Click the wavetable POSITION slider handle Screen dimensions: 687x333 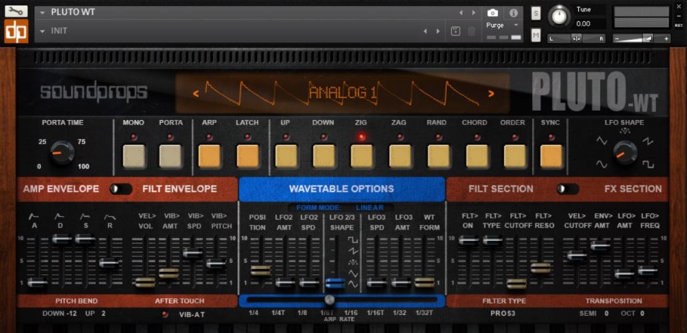[x=260, y=270]
